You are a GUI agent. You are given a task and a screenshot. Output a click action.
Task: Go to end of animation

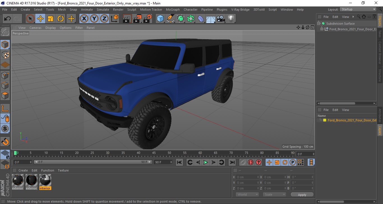click(232, 162)
